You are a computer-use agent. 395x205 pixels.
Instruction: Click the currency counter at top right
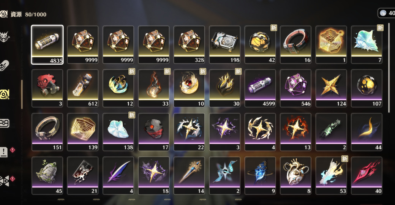click(x=386, y=13)
